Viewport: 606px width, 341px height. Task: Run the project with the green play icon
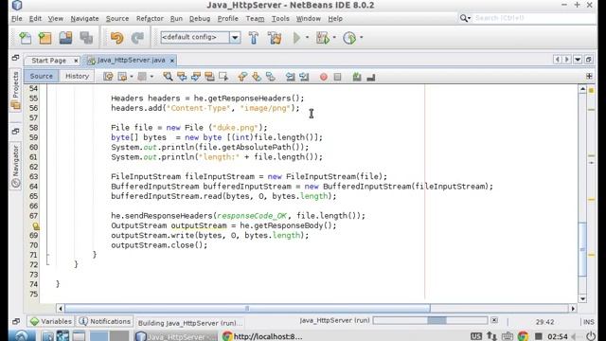coord(296,38)
